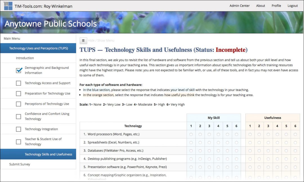The width and height of the screenshot is (304, 182).
Task: Select My Skill rating 1 for Word processors
Action: 191,134
